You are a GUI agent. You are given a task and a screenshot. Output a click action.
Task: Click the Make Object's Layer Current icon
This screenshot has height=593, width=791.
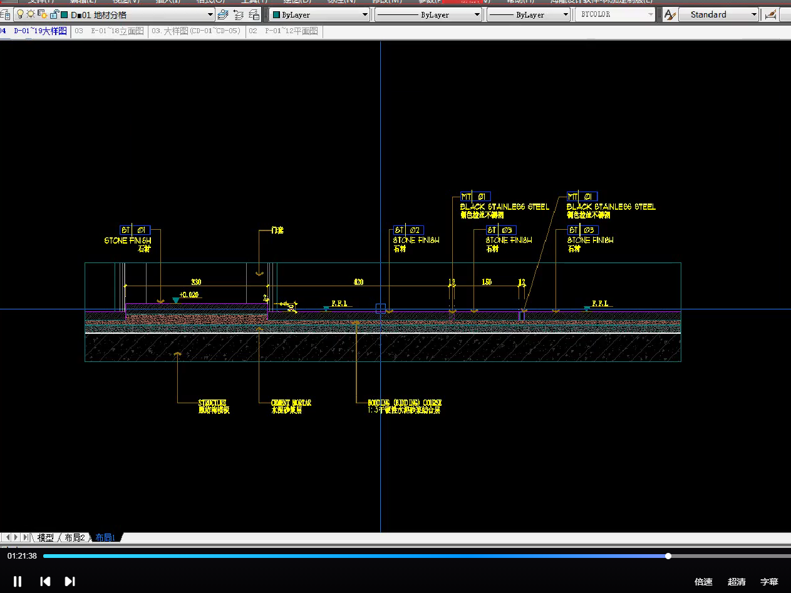click(x=222, y=14)
